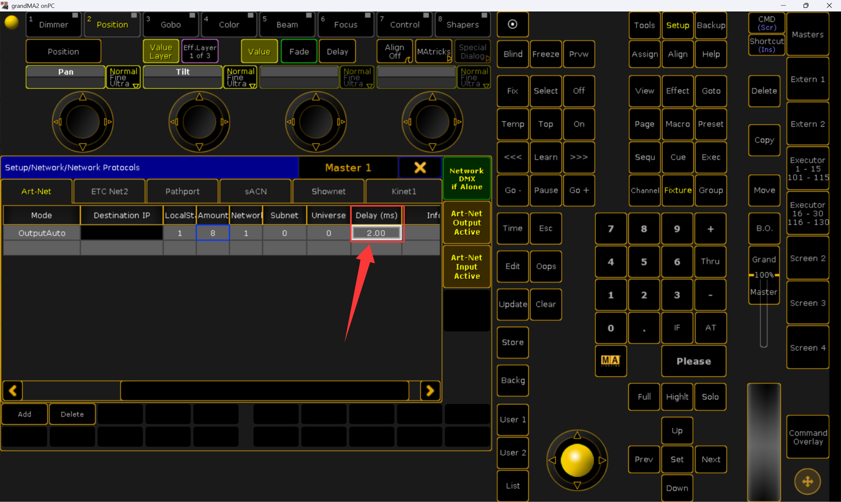Toggle Network DMX if Alone

coord(467,179)
